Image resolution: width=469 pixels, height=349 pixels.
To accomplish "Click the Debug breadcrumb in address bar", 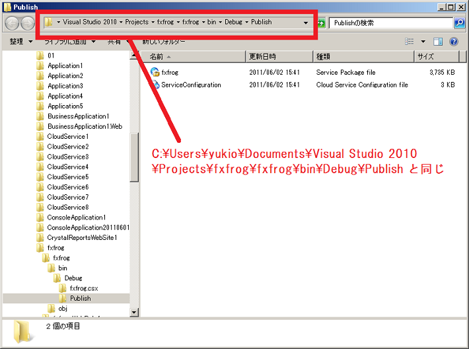I will pyautogui.click(x=233, y=22).
